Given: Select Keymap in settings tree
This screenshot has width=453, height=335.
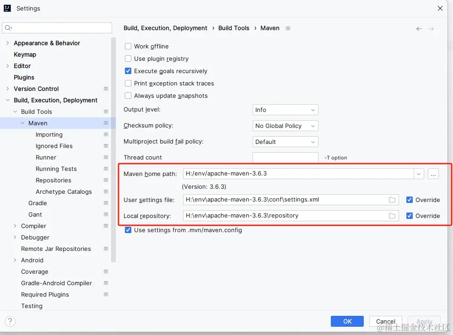Looking at the screenshot, I should [25, 54].
